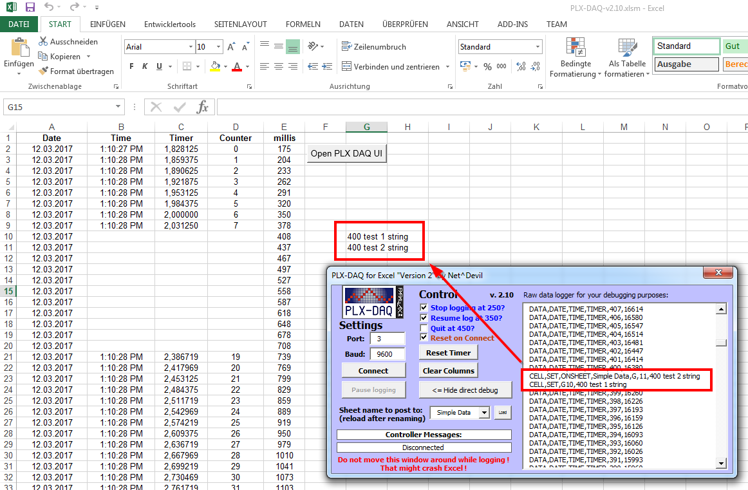The height and width of the screenshot is (490, 748).
Task: Click the Ausschneiden scissors icon
Action: click(43, 41)
